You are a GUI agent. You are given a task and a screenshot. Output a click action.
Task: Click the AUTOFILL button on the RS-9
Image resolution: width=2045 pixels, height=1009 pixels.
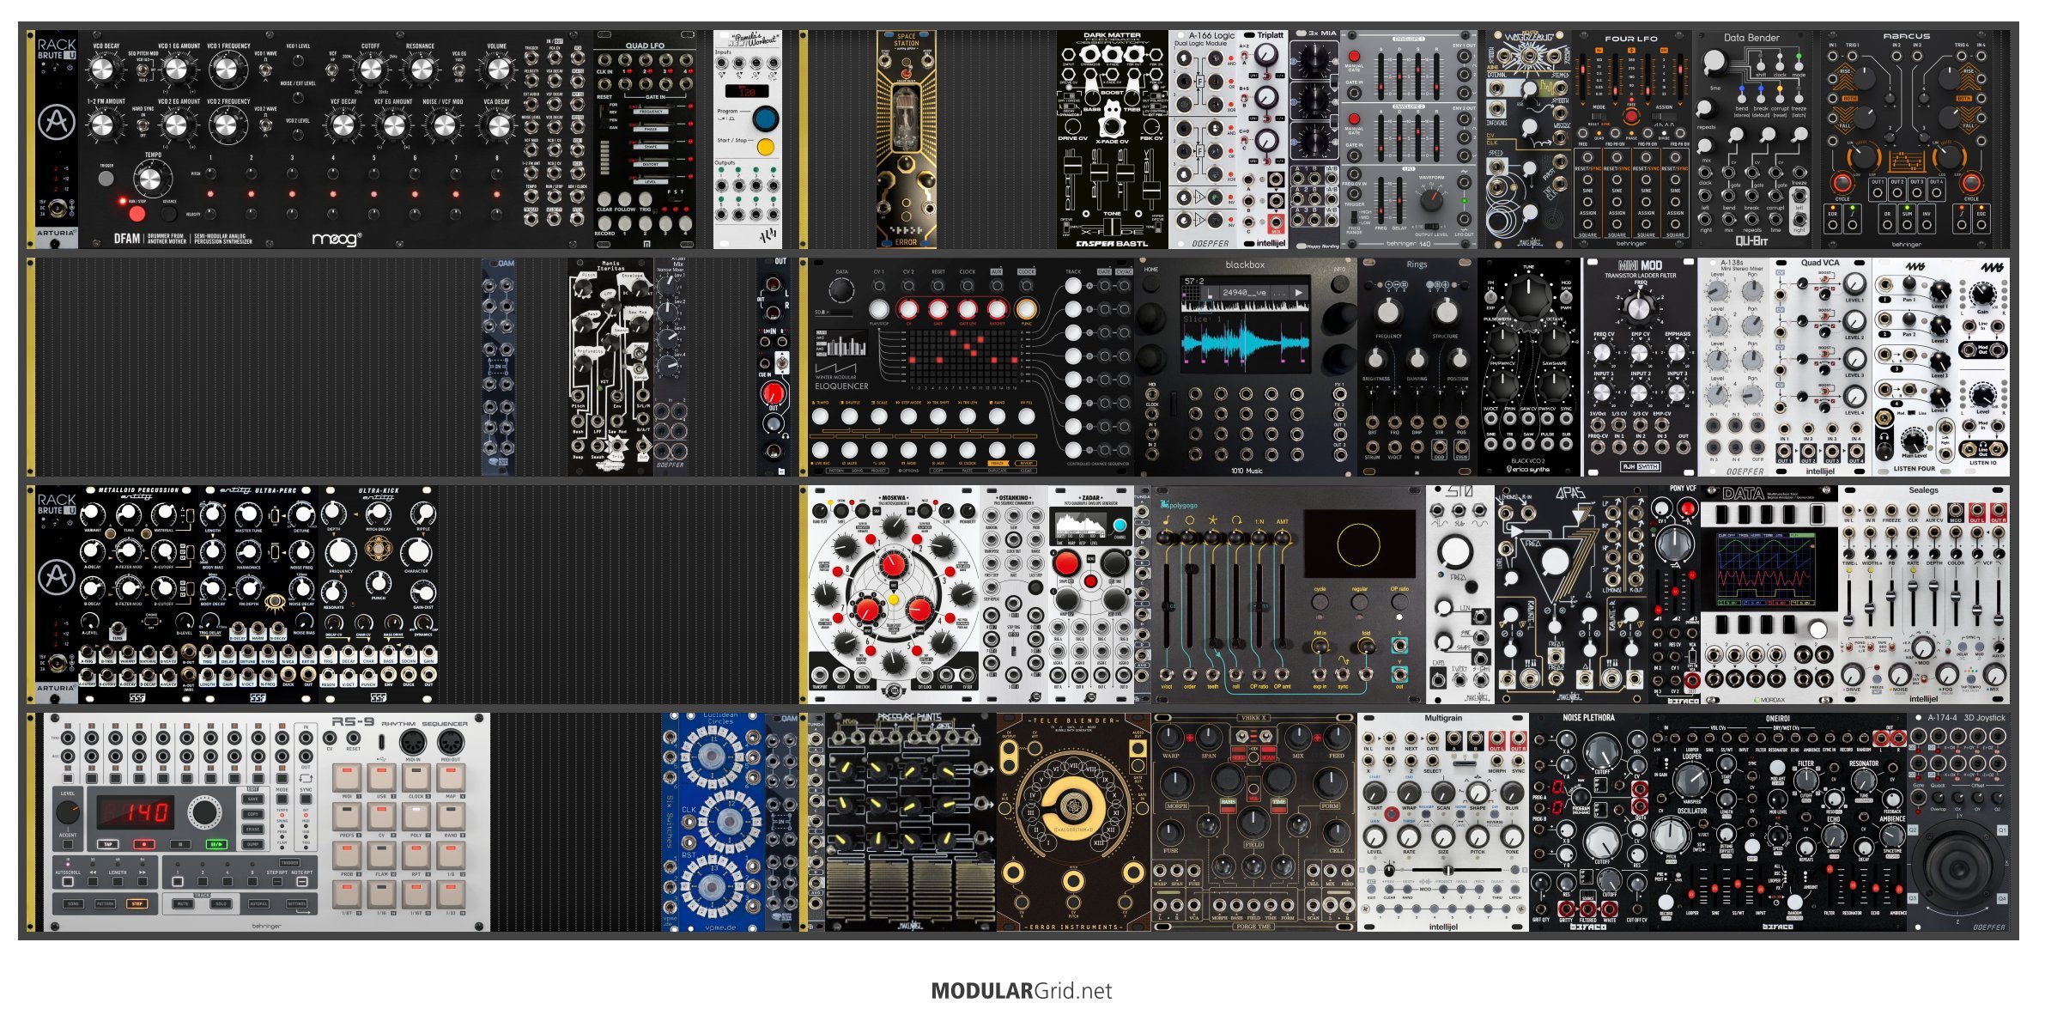[258, 903]
